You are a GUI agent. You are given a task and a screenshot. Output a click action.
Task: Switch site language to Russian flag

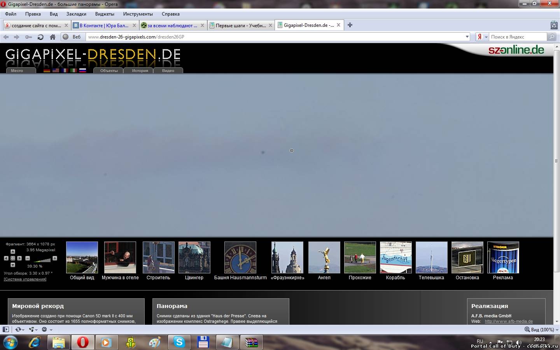point(82,70)
